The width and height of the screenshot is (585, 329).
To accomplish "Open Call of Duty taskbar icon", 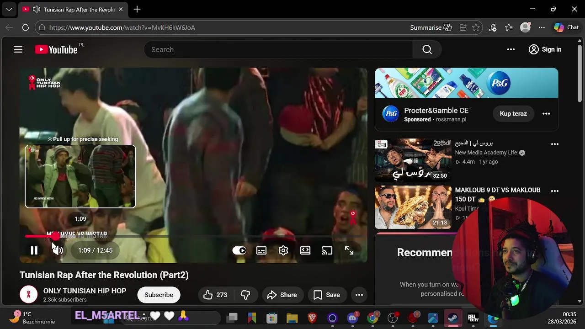I will (473, 318).
